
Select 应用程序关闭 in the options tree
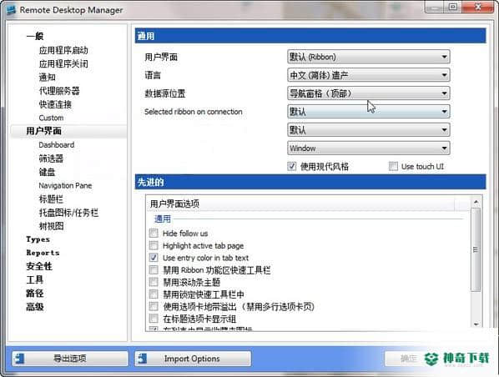(63, 63)
